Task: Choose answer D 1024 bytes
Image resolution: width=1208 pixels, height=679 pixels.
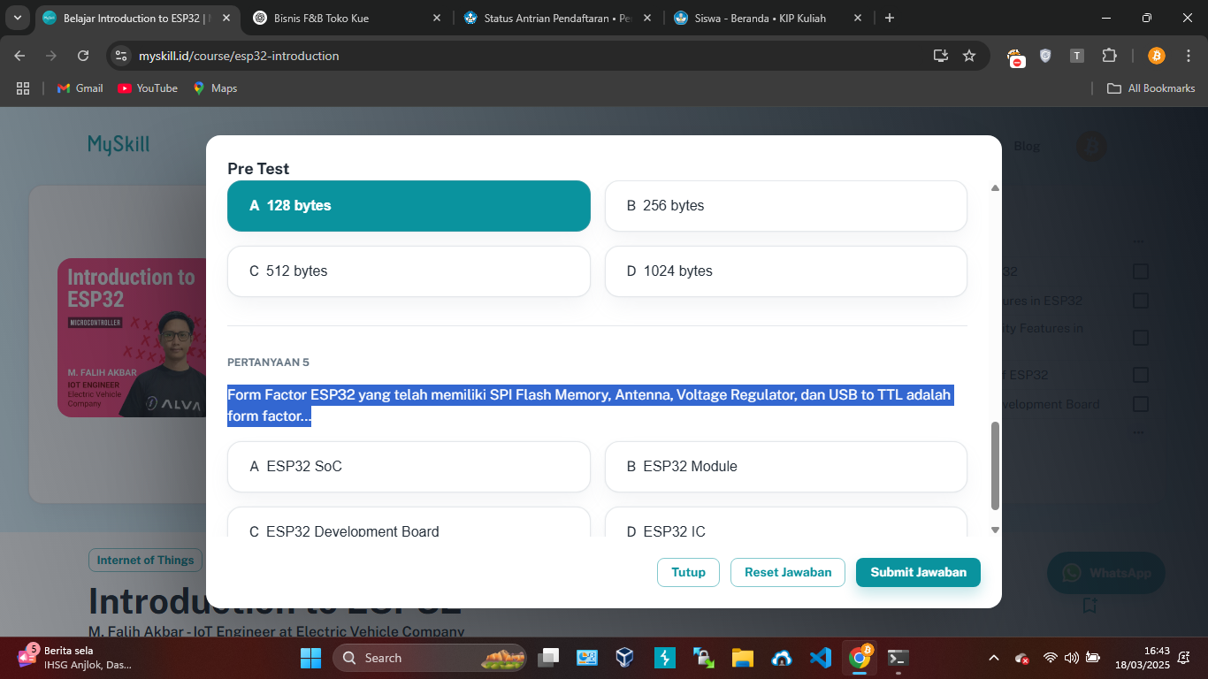Action: pyautogui.click(x=785, y=271)
